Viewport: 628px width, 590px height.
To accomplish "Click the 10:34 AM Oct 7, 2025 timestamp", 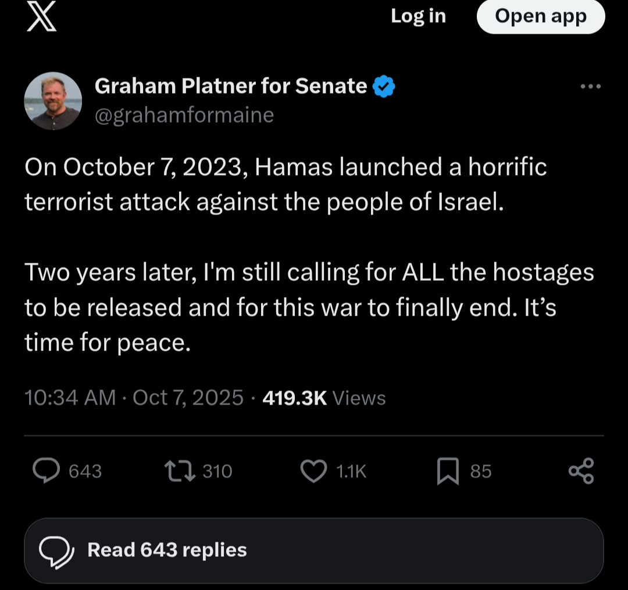I will 134,398.
